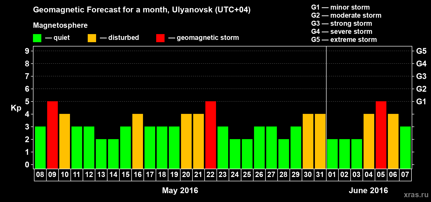This screenshot has height=202, width=431.
Task: Click the '— disturbed' legend label
Action: click(x=119, y=38)
